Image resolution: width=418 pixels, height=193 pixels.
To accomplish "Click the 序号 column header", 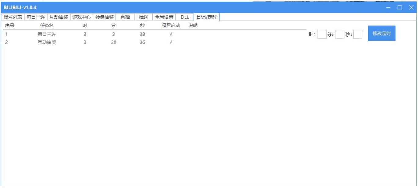I will tap(9, 26).
